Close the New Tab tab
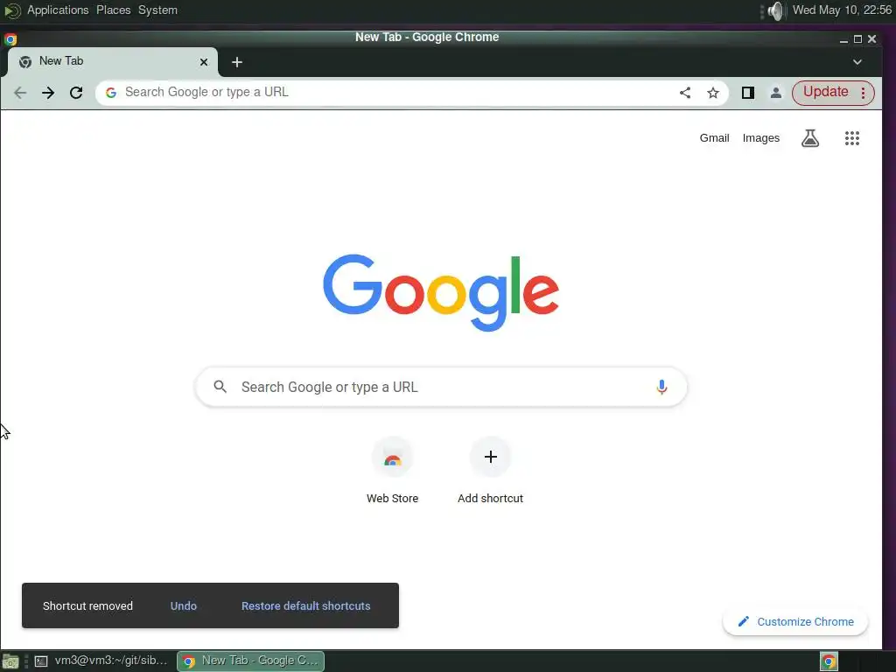This screenshot has width=896, height=672. pos(203,62)
